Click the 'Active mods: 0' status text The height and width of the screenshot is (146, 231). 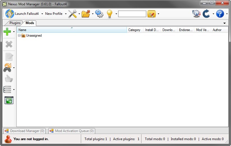tap(212, 139)
